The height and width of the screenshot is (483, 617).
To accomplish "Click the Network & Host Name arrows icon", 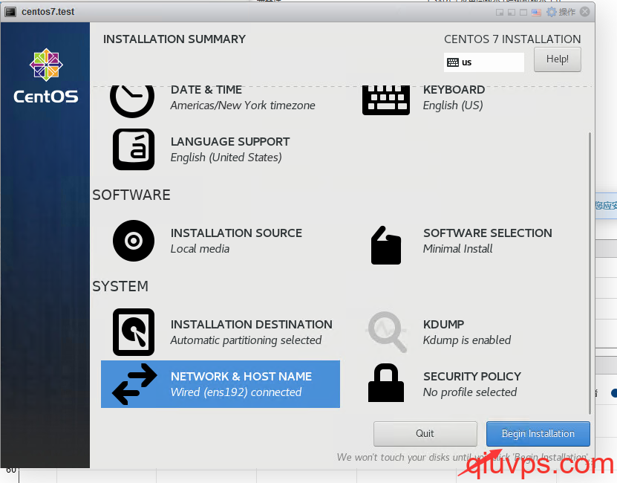I will point(134,384).
